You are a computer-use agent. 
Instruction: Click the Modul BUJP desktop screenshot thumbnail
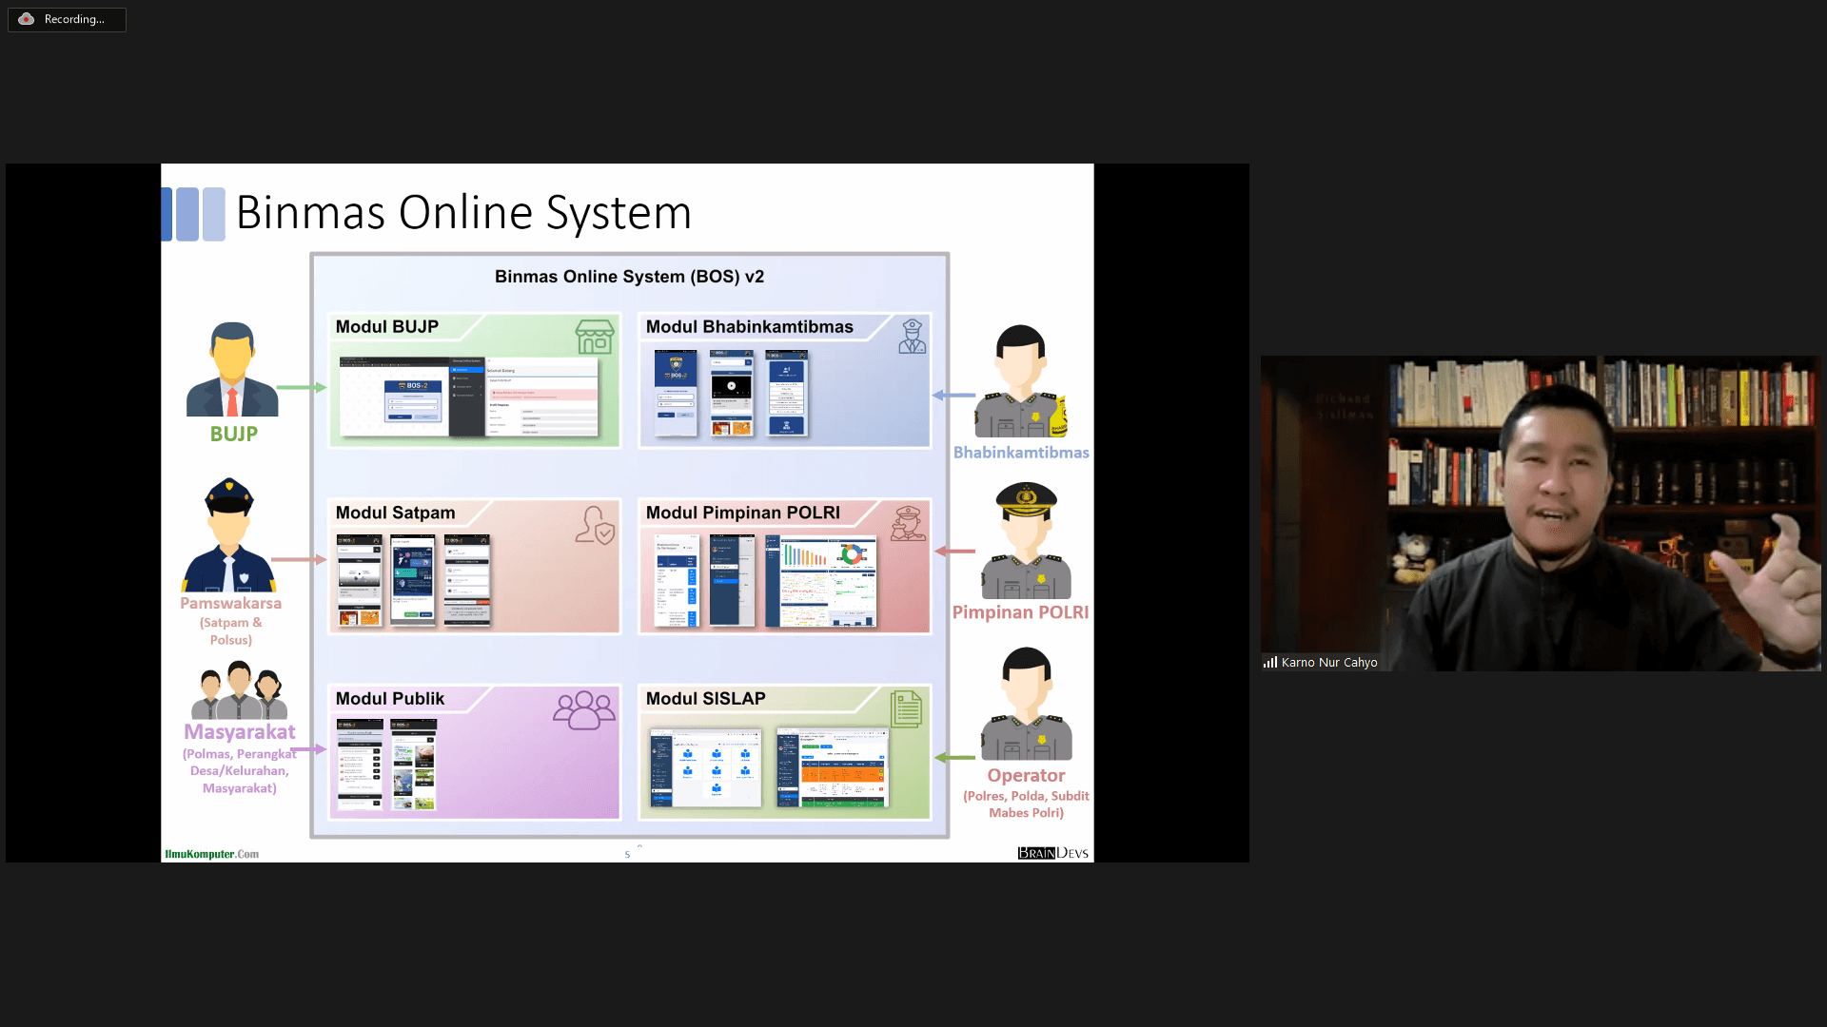[471, 397]
